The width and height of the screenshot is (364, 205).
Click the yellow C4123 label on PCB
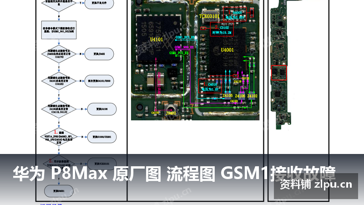coord(234,101)
